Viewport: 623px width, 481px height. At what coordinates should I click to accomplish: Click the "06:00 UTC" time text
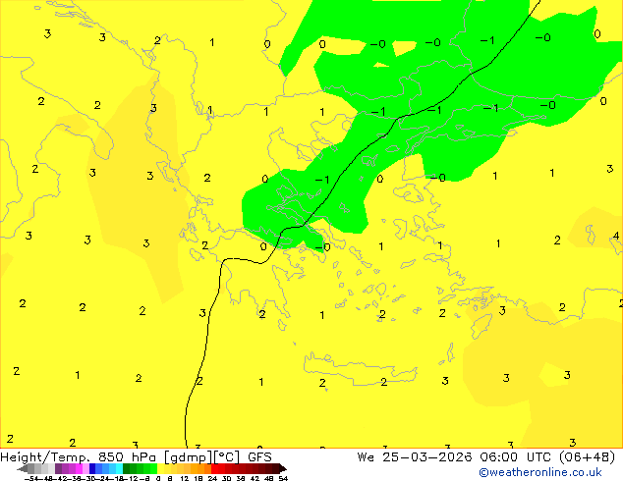[x=515, y=457]
